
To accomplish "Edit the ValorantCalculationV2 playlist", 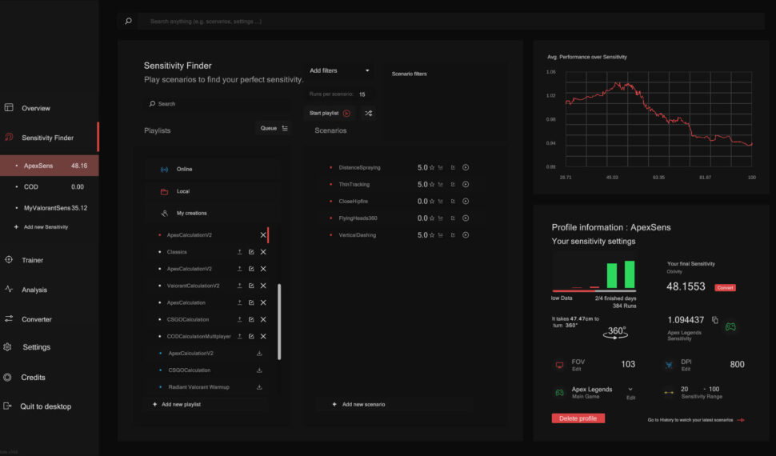I will [251, 286].
